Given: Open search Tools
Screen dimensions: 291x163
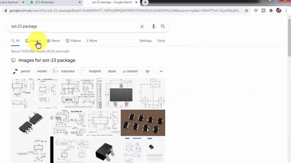Looking at the screenshot, I should [161, 41].
